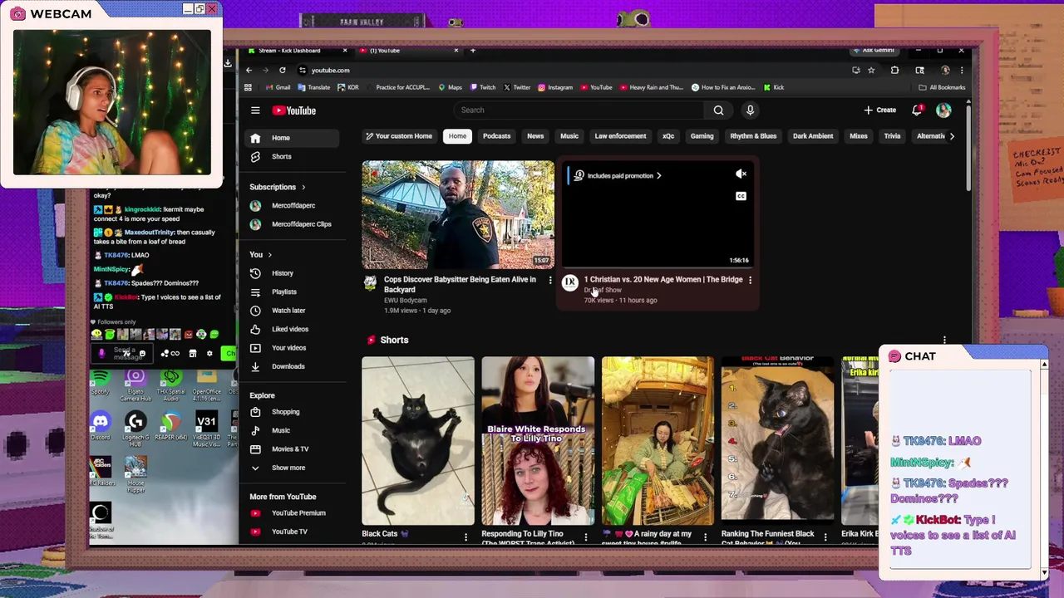Open the Translate bookmark
The height and width of the screenshot is (598, 1064).
[314, 87]
